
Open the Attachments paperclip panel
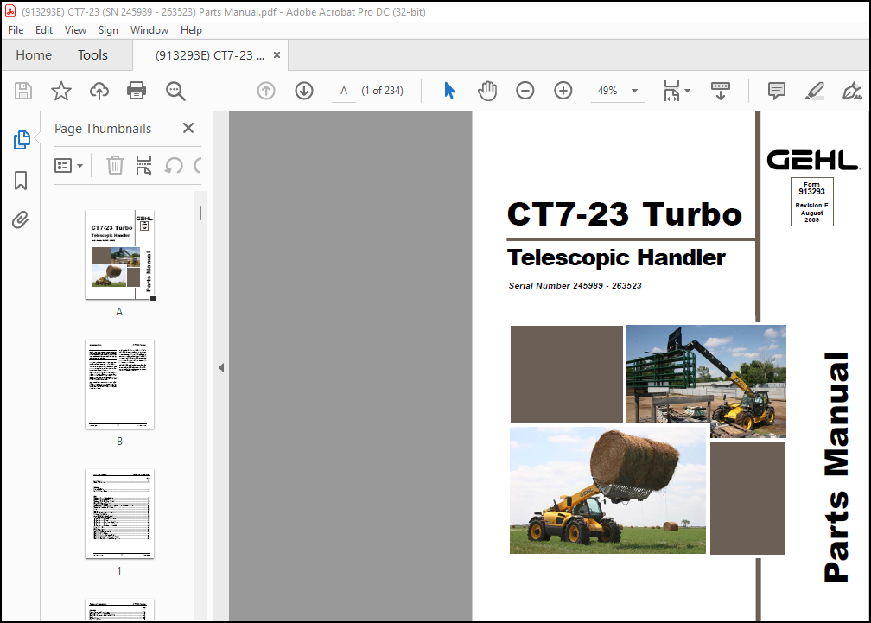(21, 220)
